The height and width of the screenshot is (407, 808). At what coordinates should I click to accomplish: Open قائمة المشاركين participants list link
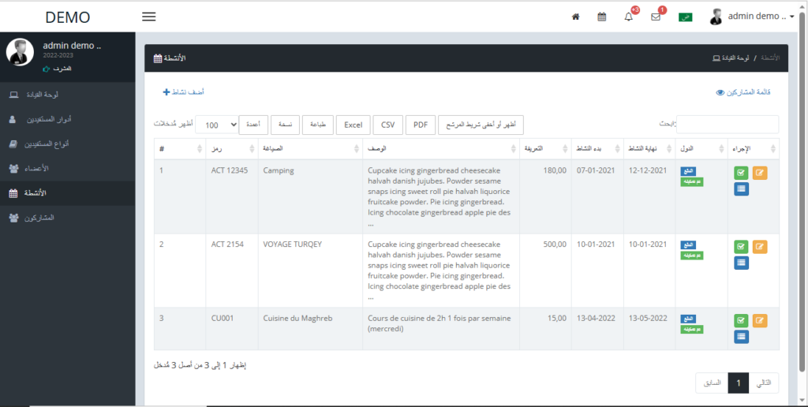(743, 93)
